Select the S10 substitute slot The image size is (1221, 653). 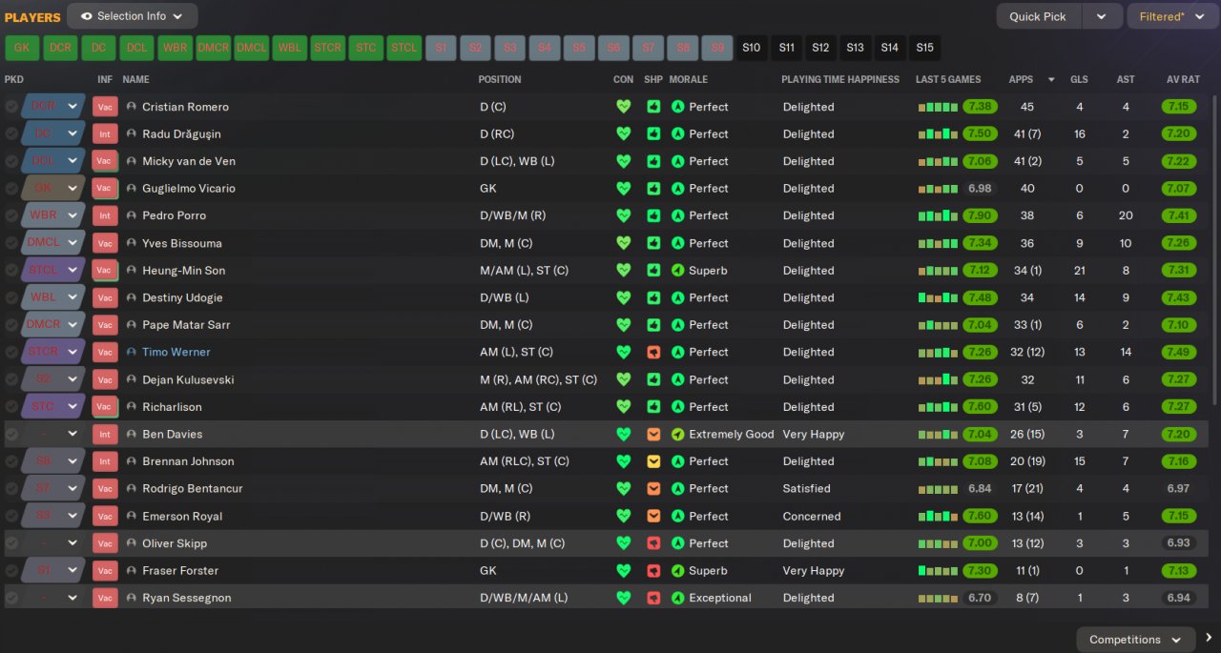(752, 48)
